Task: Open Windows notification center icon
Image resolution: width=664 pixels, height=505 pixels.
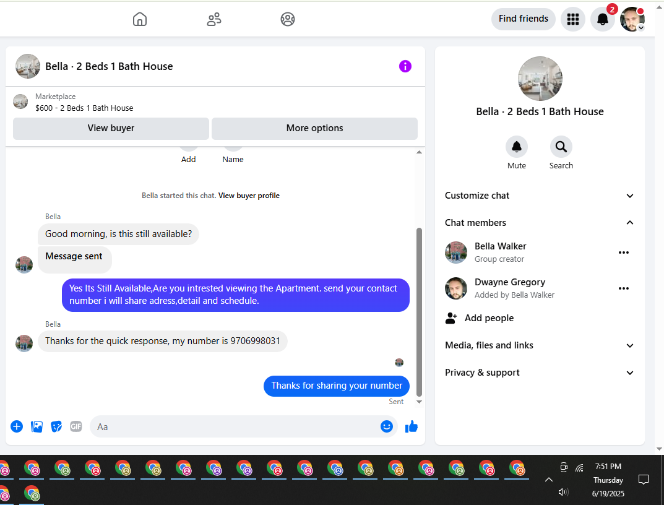Action: pyautogui.click(x=643, y=480)
